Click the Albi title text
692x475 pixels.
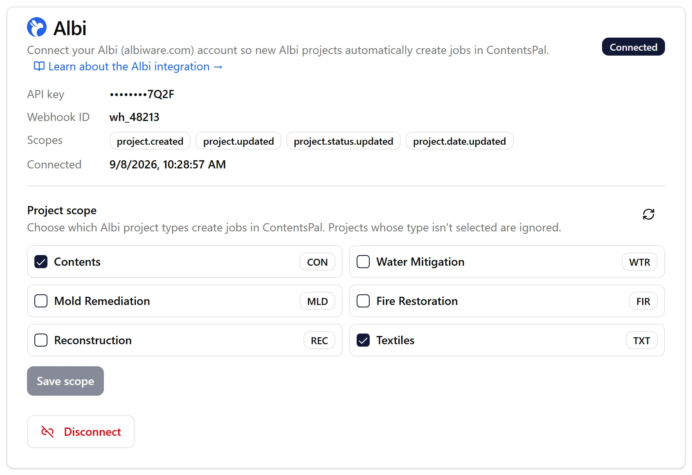click(x=70, y=28)
